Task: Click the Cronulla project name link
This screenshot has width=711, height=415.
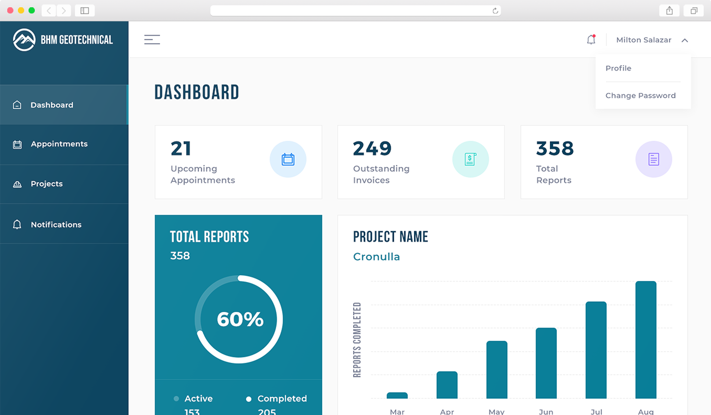Action: click(376, 257)
